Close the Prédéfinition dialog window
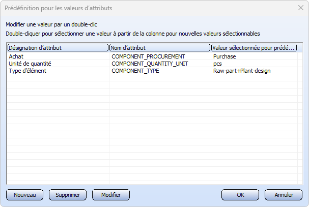Image resolution: width=309 pixels, height=207 pixels. pyautogui.click(x=301, y=8)
